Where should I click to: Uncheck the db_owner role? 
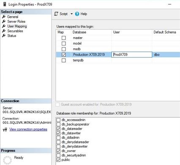coord(58,151)
